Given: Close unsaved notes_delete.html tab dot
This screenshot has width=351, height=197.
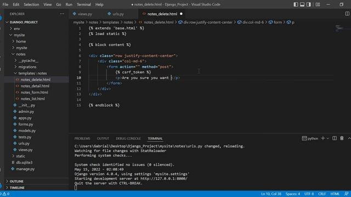Looking at the screenshot, I should 181,14.
